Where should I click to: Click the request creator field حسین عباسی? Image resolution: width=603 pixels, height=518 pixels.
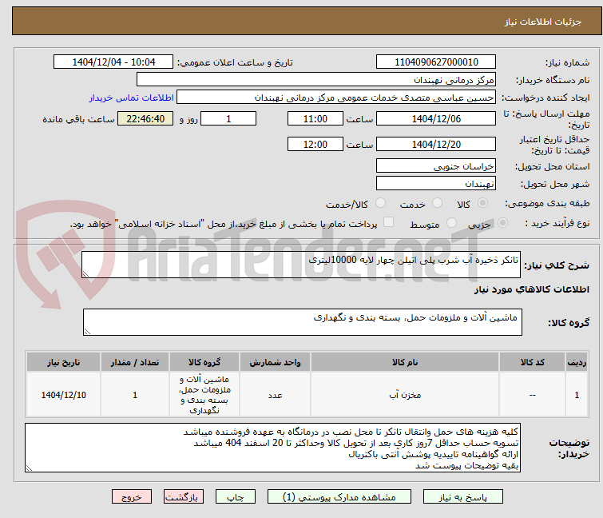(x=336, y=98)
